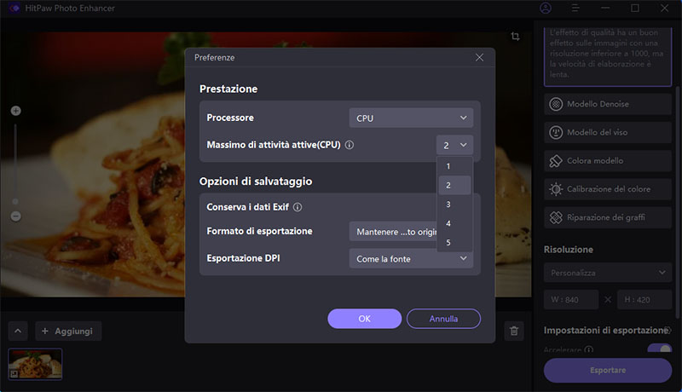682x392 pixels.
Task: Click the color calibration sun icon
Action: (556, 189)
